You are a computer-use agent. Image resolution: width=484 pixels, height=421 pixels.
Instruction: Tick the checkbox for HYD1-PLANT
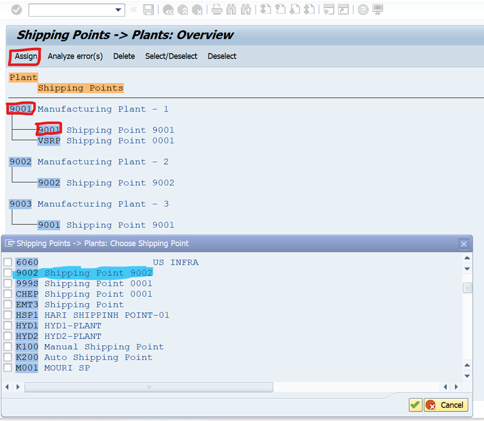[8, 326]
